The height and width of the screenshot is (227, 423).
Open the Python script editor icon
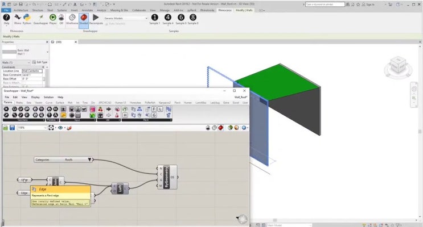coord(27,19)
